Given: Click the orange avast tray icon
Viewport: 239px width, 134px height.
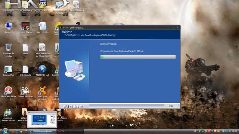Looking at the screenshot, I should click(215, 131).
